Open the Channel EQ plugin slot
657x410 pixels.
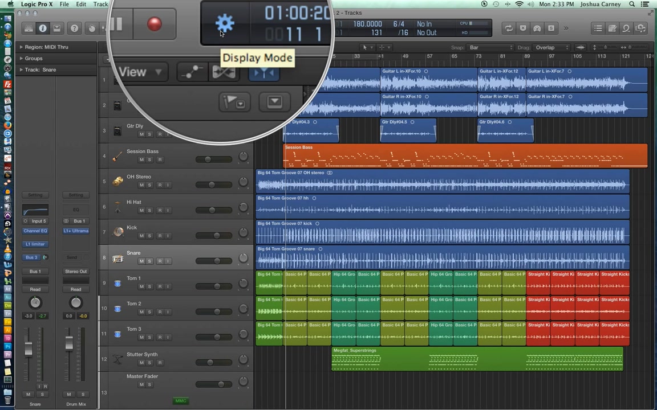pos(35,231)
